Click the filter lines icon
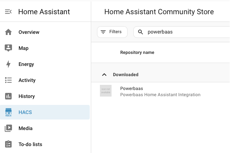230x153 pixels. (x=103, y=32)
